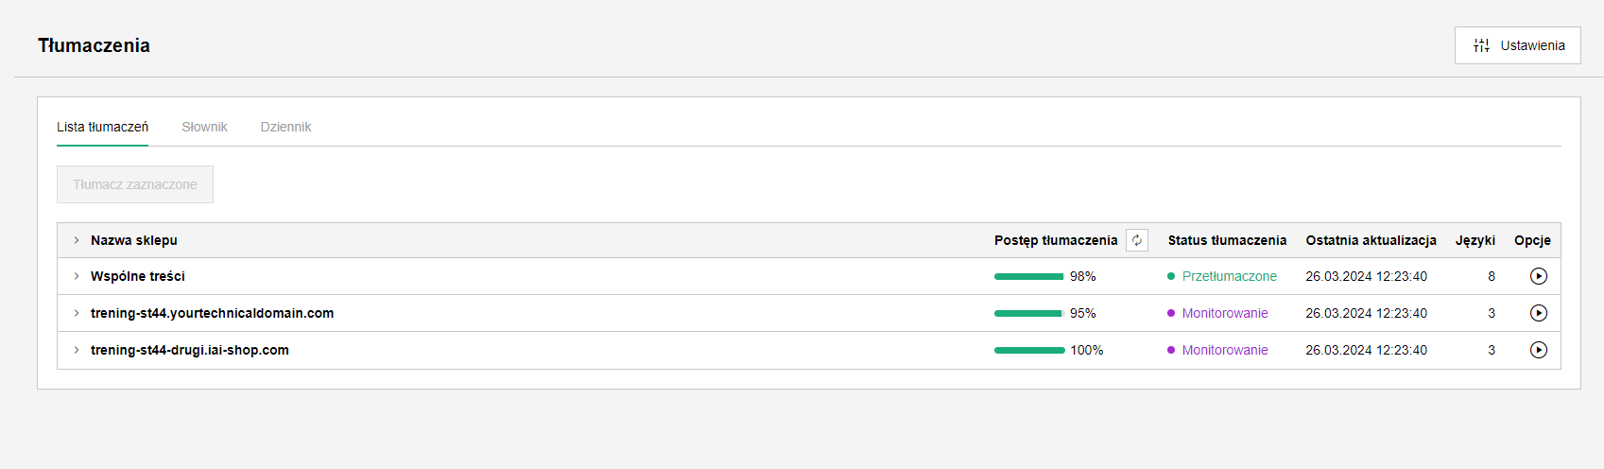Click the Przetłumaczone status link
1604x469 pixels.
pos(1229,276)
